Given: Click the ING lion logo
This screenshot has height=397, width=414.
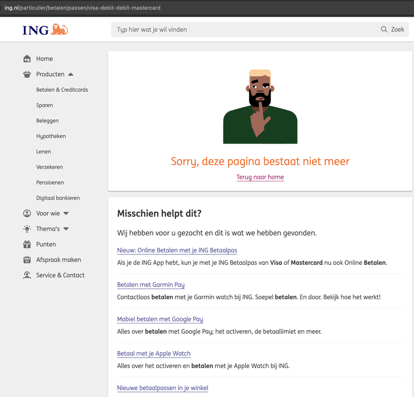Looking at the screenshot, I should (x=45, y=30).
